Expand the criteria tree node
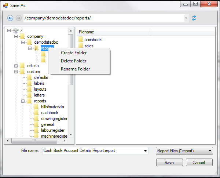Viewport: 220px width, 178px height. point(16,66)
